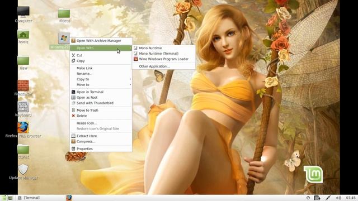Open the 'New' folder on desktop
The width and height of the screenshot is (358, 201).
coord(23,61)
